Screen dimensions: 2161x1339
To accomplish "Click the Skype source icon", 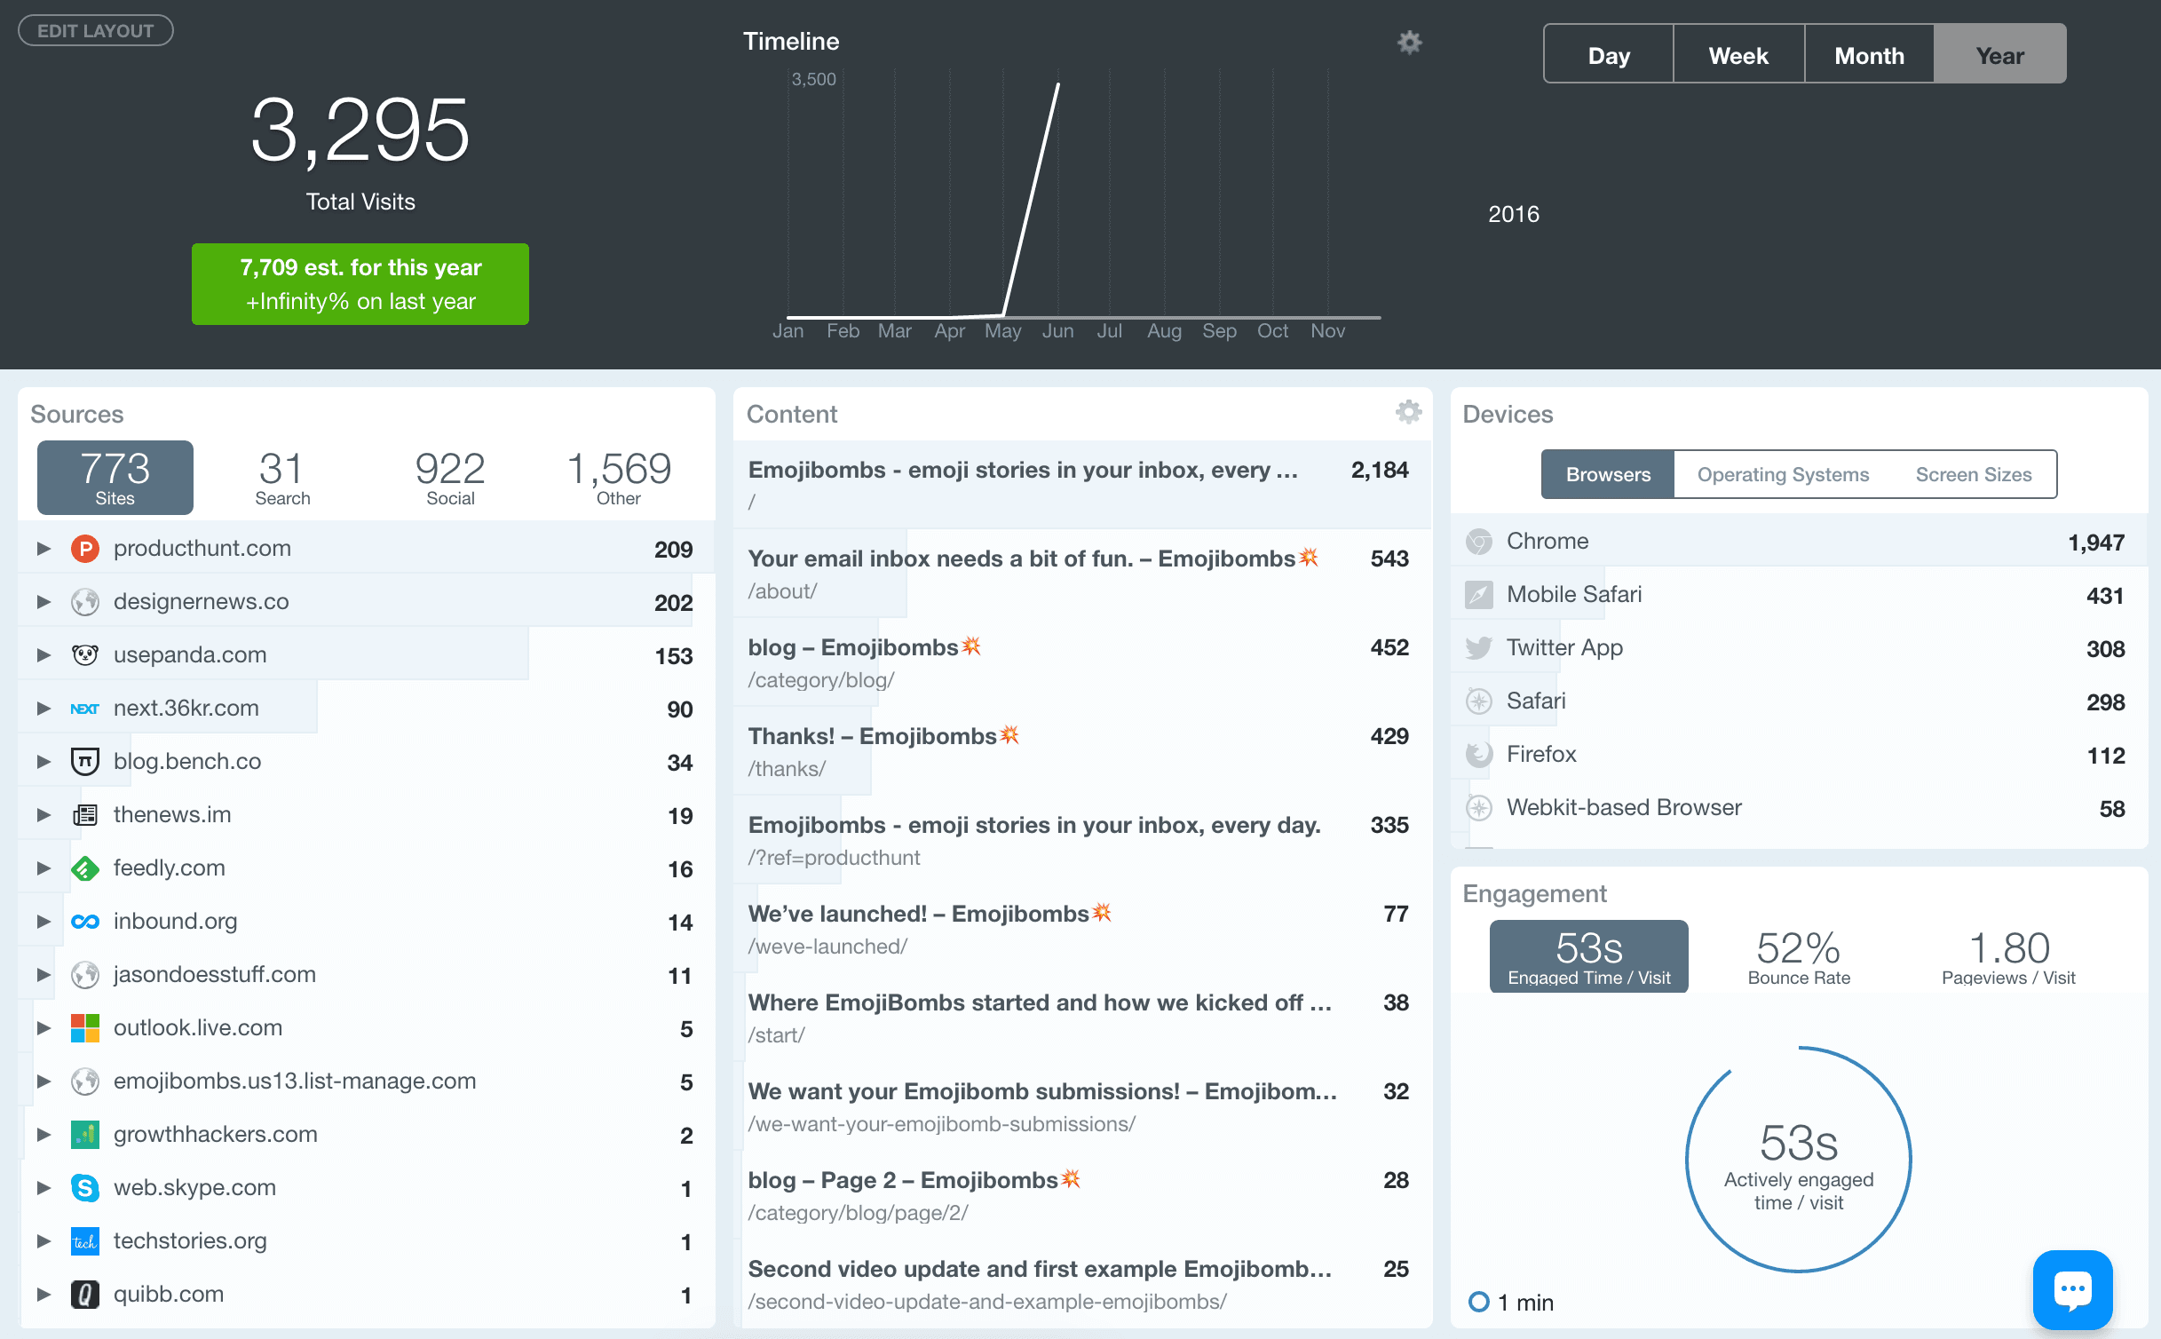I will click(85, 1188).
